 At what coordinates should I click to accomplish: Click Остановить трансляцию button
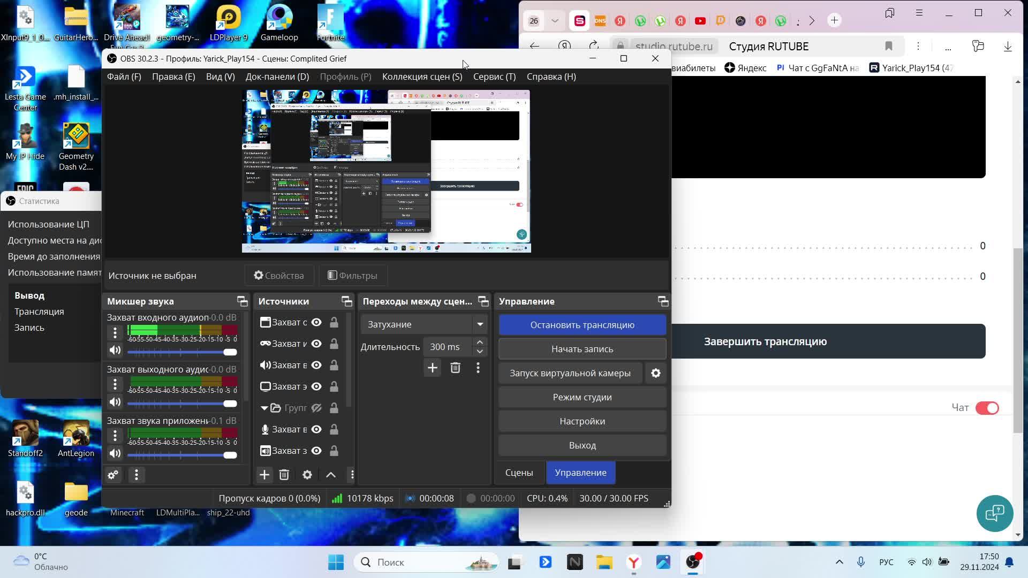pyautogui.click(x=582, y=325)
